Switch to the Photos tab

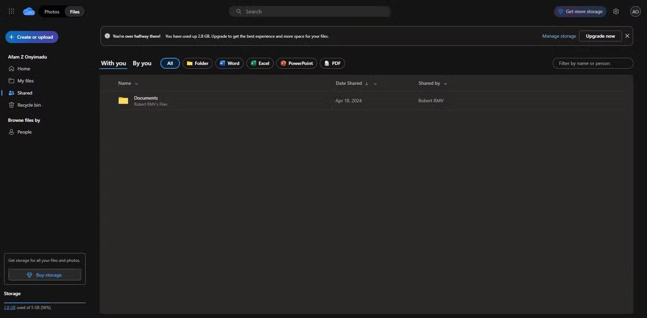(52, 12)
